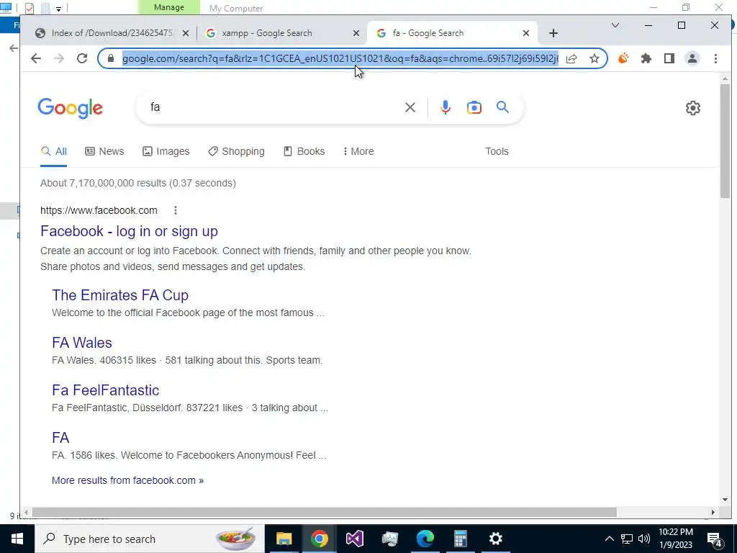Click the horizontal scrollbar thumb

pyautogui.click(x=325, y=512)
